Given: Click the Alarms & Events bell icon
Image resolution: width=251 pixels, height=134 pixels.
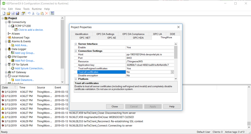Looking at the screenshot, I should pos(9,41).
